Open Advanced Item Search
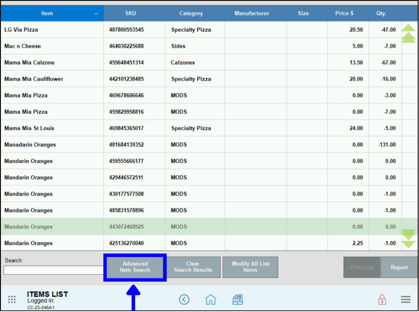Screen dimensions: 419x312 135,267
